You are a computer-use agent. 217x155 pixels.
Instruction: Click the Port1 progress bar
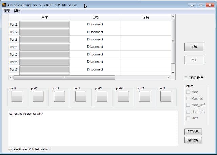(x=44, y=24)
